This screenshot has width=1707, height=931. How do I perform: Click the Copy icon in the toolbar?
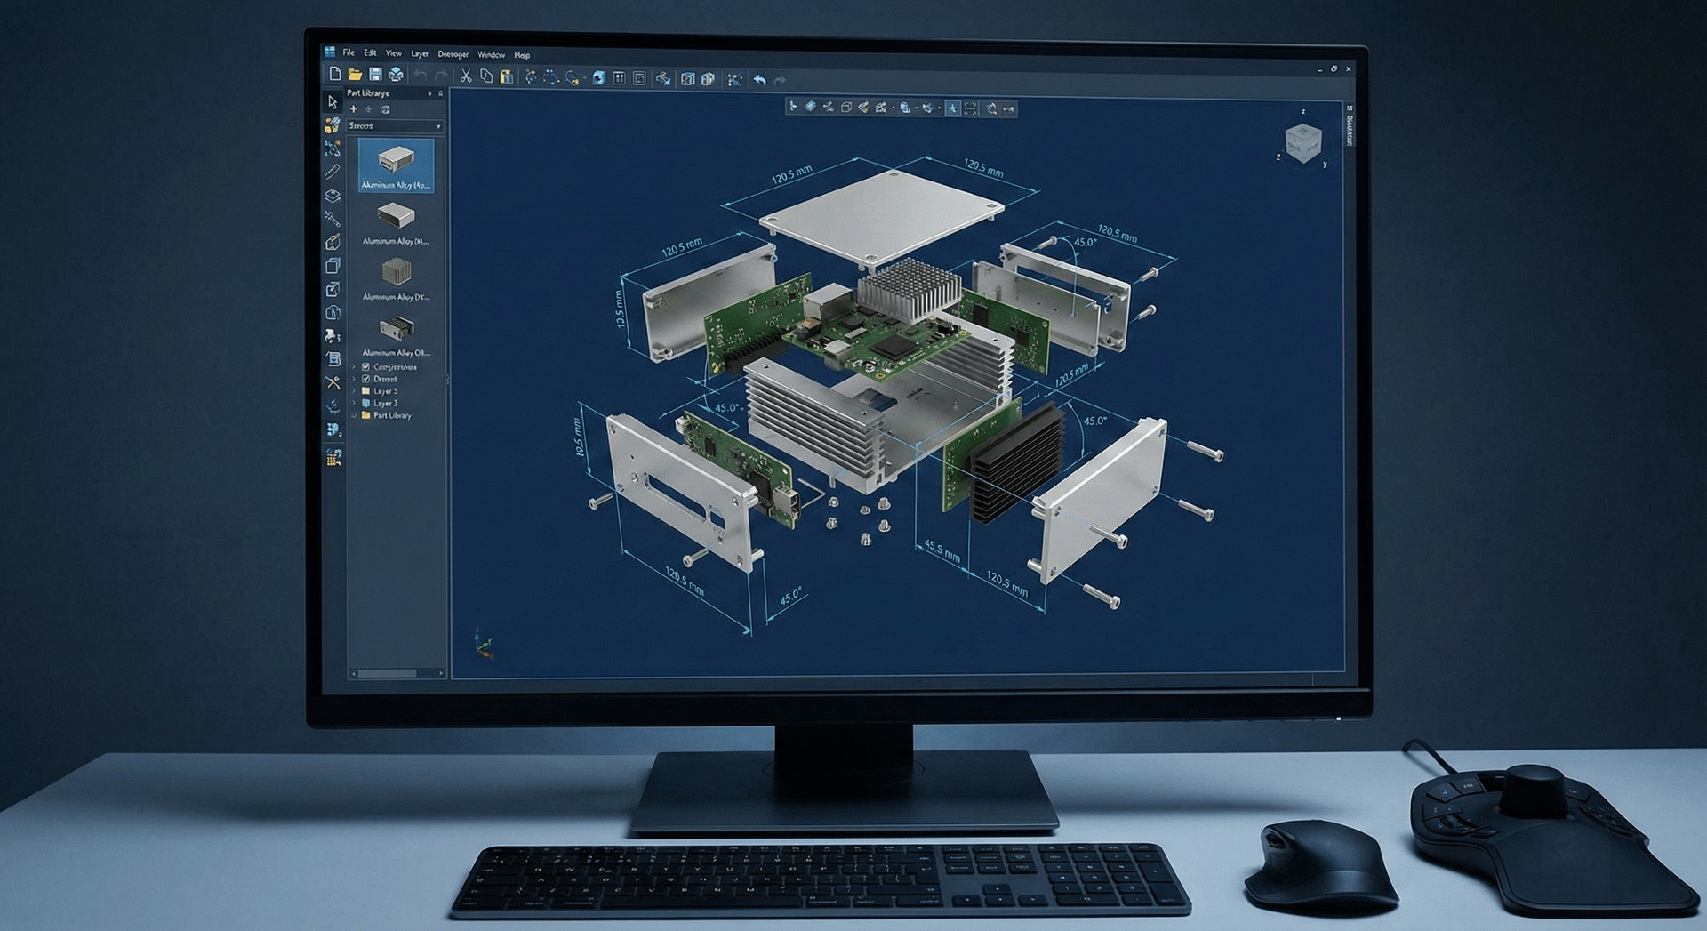tap(487, 76)
